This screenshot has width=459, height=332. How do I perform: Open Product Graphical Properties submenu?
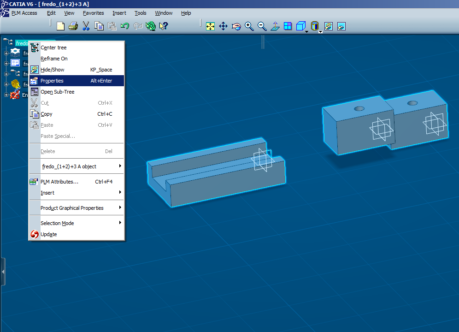tap(76, 208)
